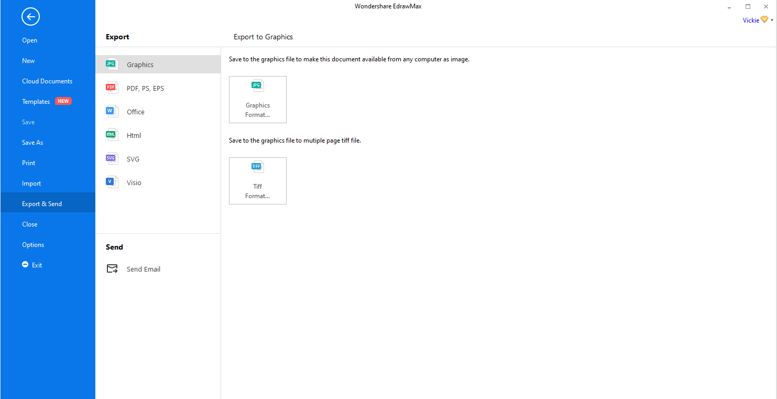The width and height of the screenshot is (777, 399).
Task: Select the Html export label
Action: tap(134, 136)
